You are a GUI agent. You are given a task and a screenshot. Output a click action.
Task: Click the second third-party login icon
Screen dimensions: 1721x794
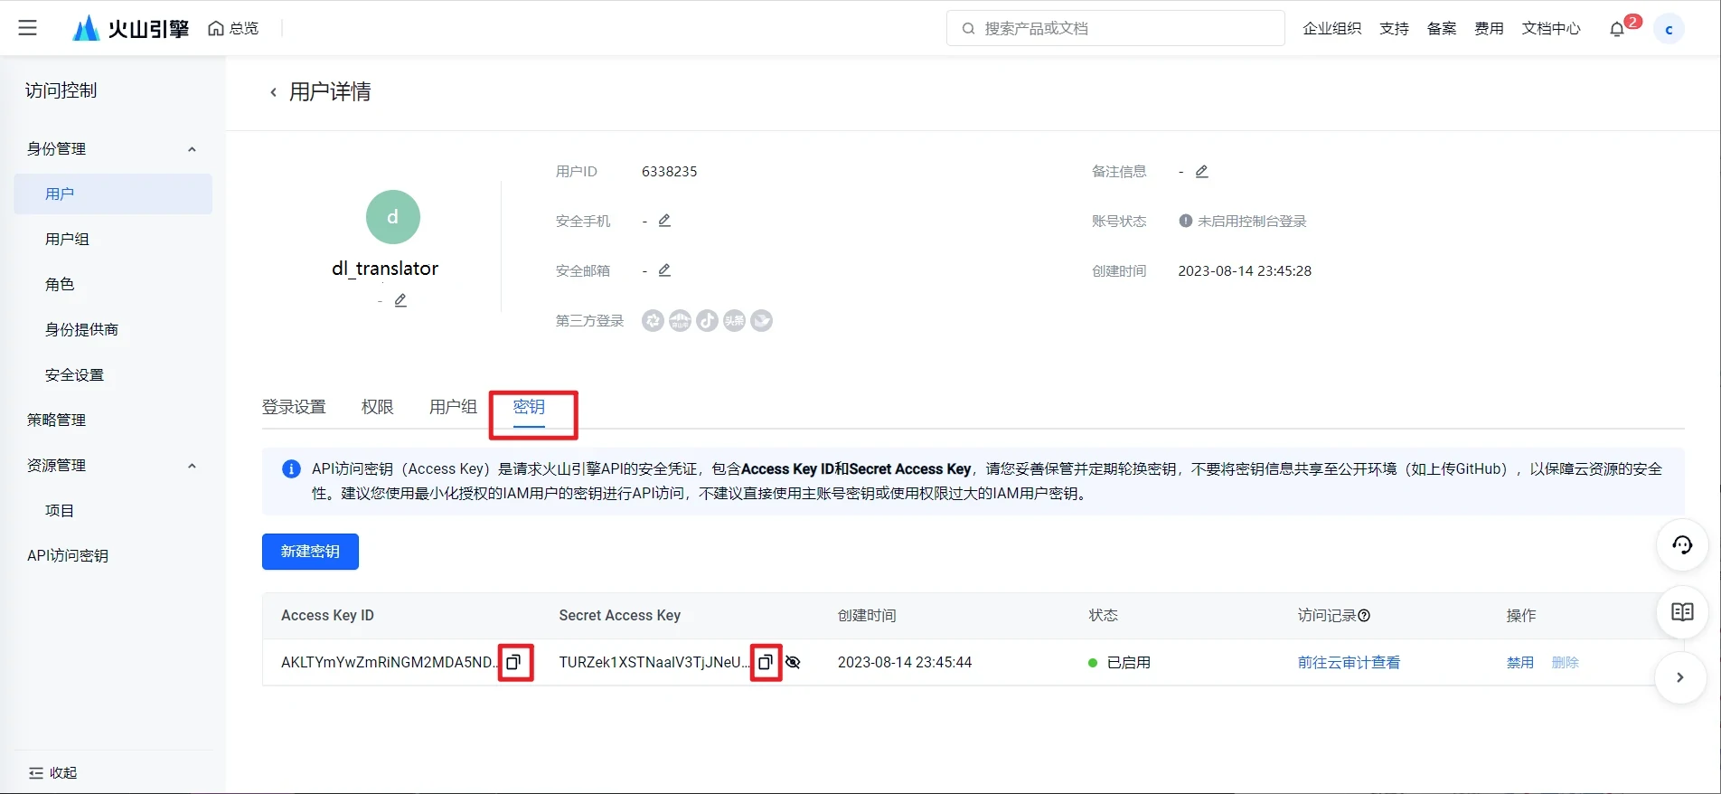coord(680,320)
